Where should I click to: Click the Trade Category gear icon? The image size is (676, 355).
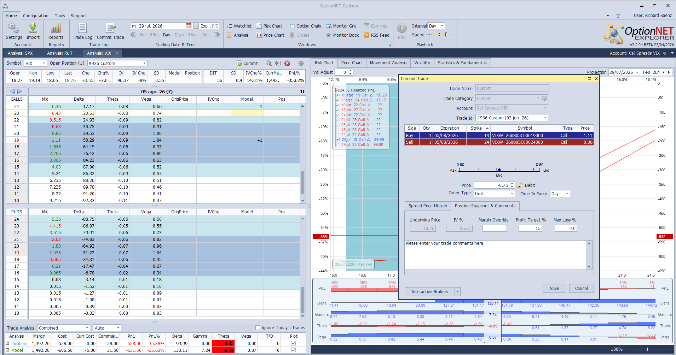tap(544, 98)
